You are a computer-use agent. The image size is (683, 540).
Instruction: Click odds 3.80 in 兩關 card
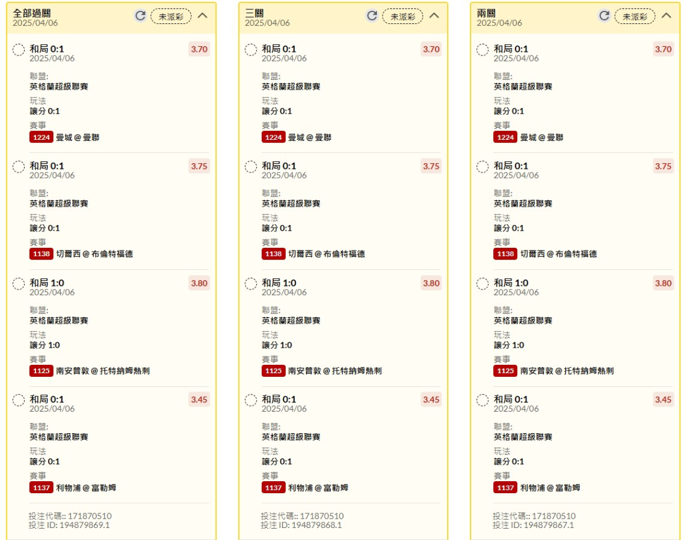pos(663,283)
